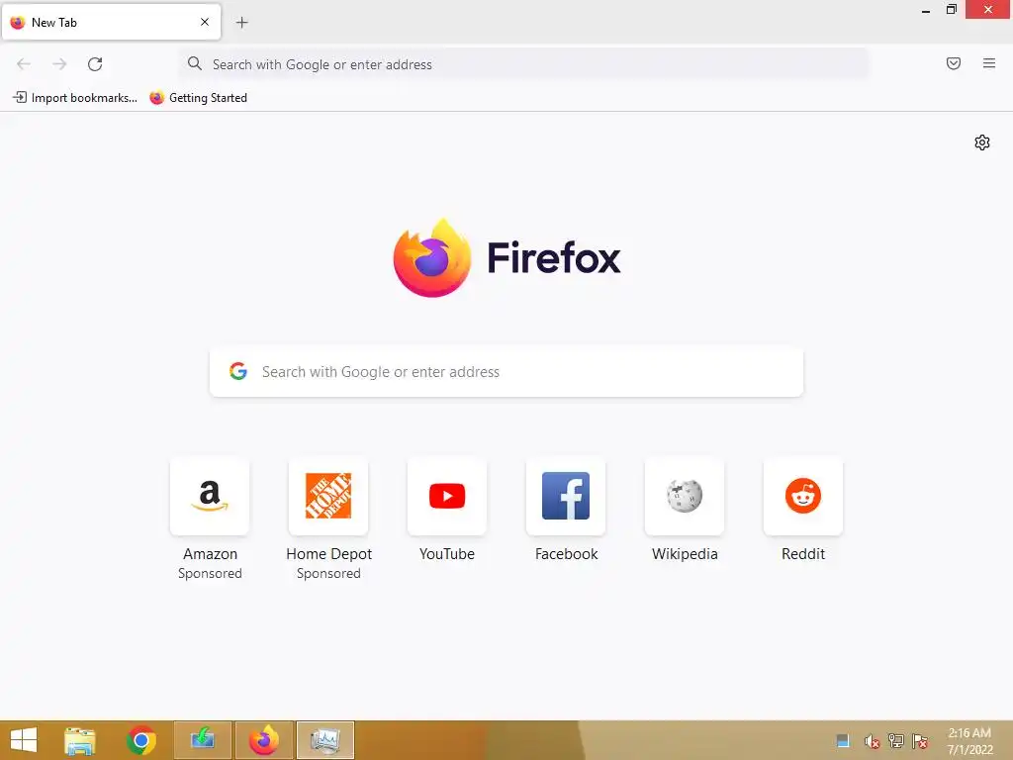The height and width of the screenshot is (760, 1013).
Task: Click the network tray icon
Action: coord(896,740)
